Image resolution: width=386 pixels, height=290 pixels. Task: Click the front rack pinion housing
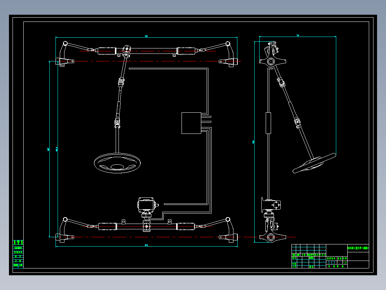coord(126,50)
